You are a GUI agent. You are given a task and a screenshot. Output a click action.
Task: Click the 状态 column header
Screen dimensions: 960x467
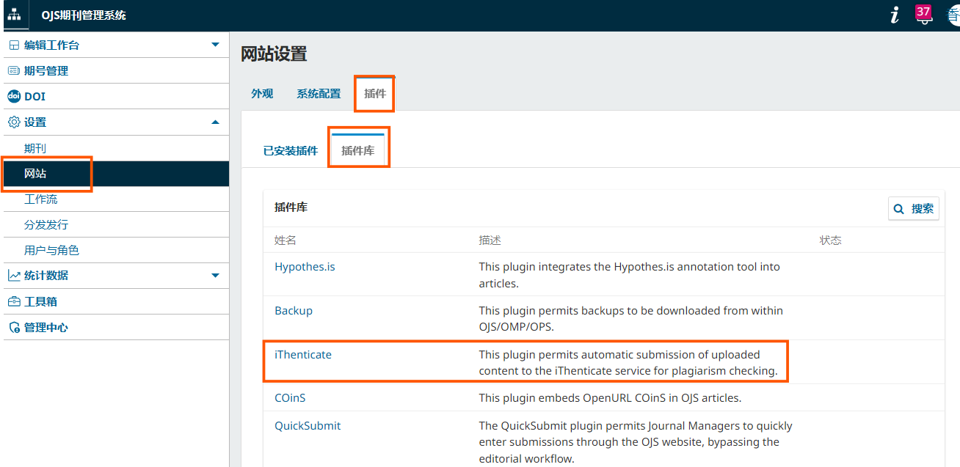pyautogui.click(x=831, y=240)
